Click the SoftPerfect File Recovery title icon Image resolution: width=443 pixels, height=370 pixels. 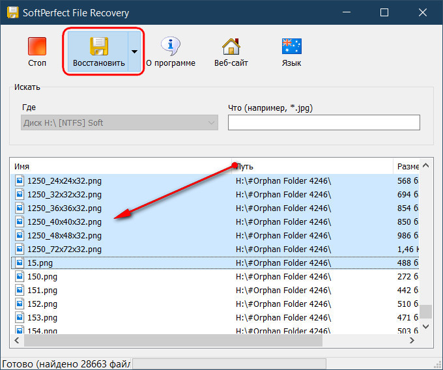(13, 12)
